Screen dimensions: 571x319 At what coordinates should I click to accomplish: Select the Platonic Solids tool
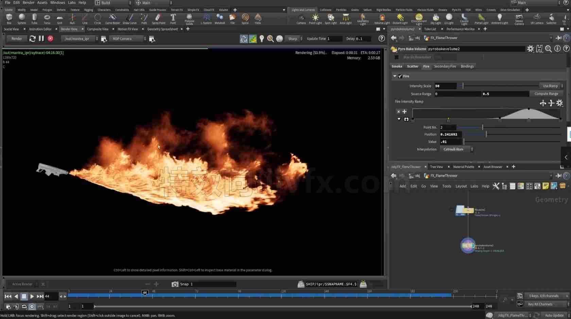(189, 19)
